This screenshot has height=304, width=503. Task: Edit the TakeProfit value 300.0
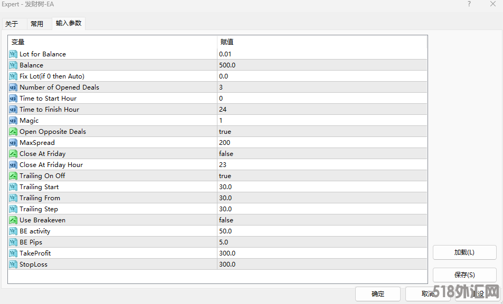coord(227,253)
